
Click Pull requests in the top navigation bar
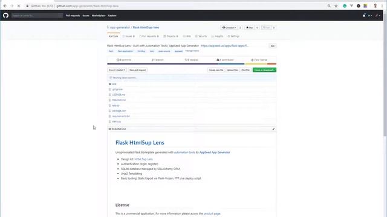pos(73,16)
